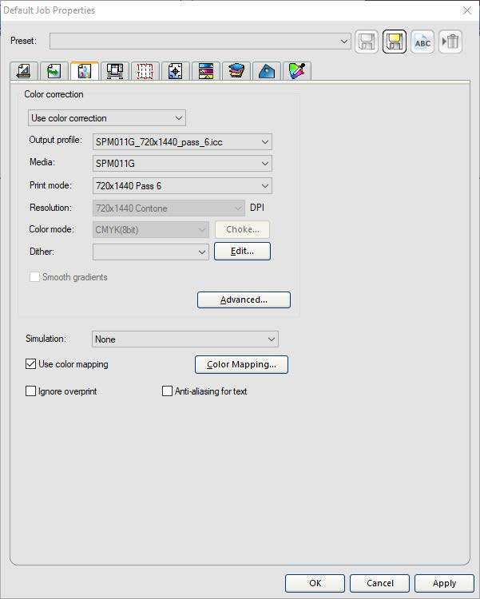Expand the Output profile dropdown

pyautogui.click(x=182, y=142)
